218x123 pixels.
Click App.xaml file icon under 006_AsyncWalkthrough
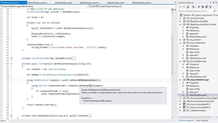(187, 92)
